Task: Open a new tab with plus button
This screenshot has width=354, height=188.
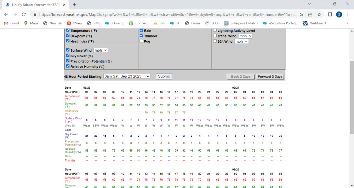Action: click(x=75, y=5)
